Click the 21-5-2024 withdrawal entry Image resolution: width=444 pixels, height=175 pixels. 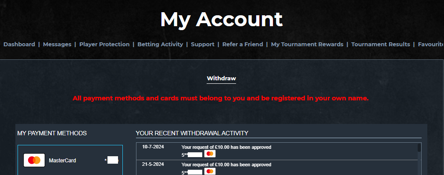(277, 168)
